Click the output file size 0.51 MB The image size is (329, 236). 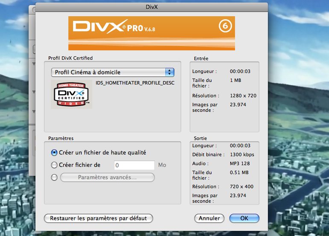pos(239,172)
